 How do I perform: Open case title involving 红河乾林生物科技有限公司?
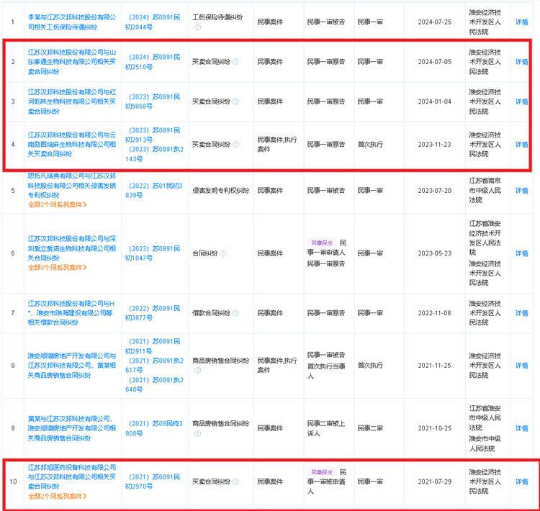[72, 101]
